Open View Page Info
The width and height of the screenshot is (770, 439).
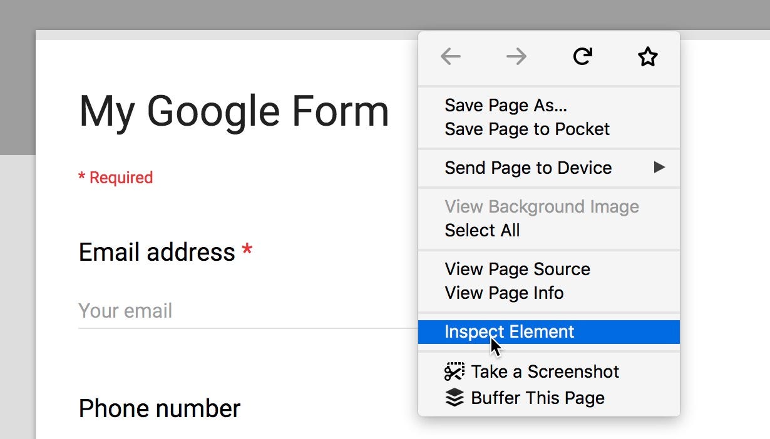point(504,293)
